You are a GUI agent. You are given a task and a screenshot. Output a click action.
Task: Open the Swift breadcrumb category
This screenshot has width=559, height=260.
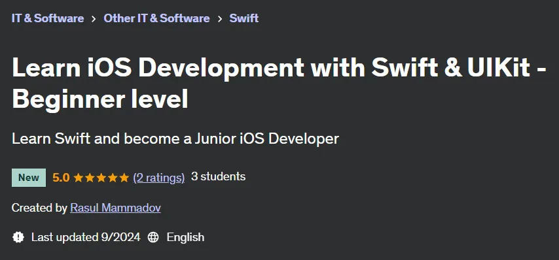tap(244, 18)
